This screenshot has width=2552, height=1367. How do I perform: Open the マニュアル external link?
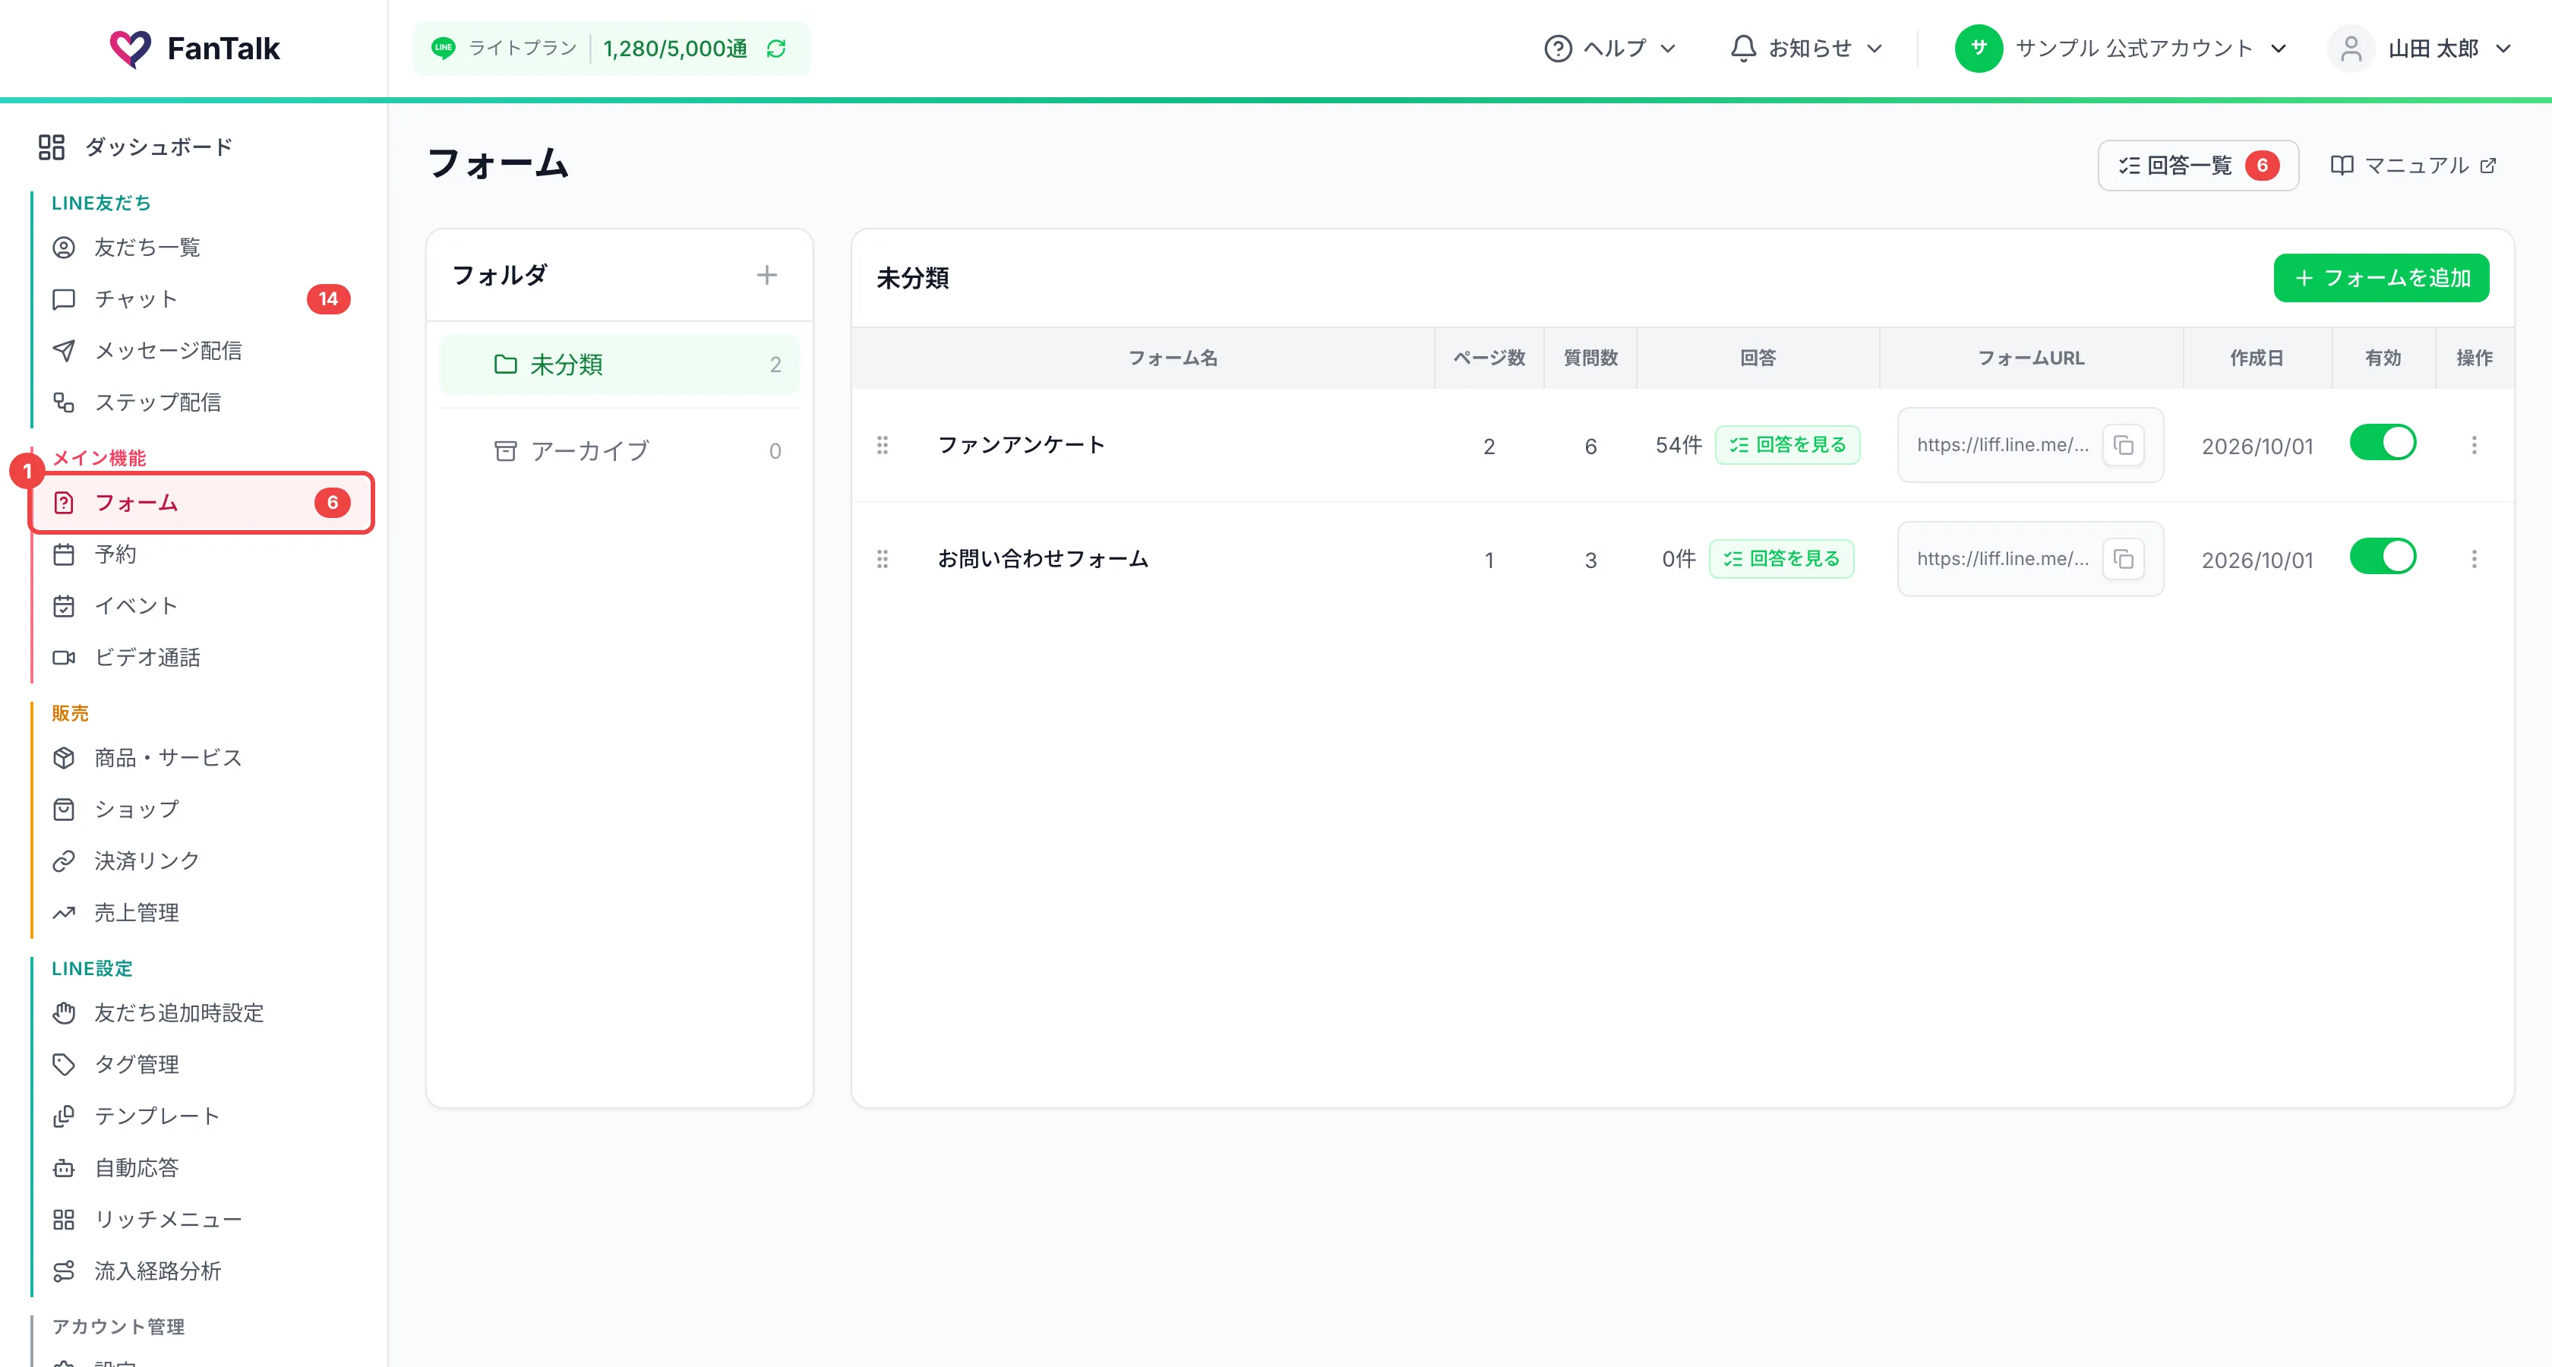pos(2412,166)
